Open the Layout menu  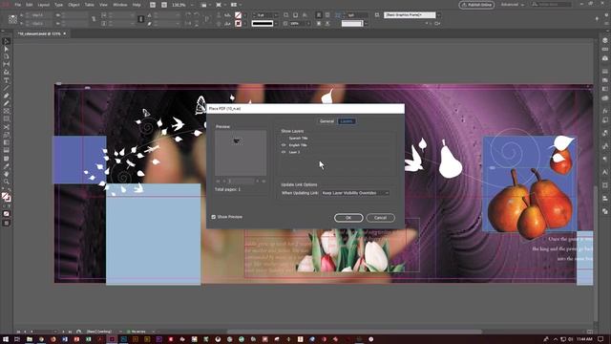pyautogui.click(x=43, y=5)
